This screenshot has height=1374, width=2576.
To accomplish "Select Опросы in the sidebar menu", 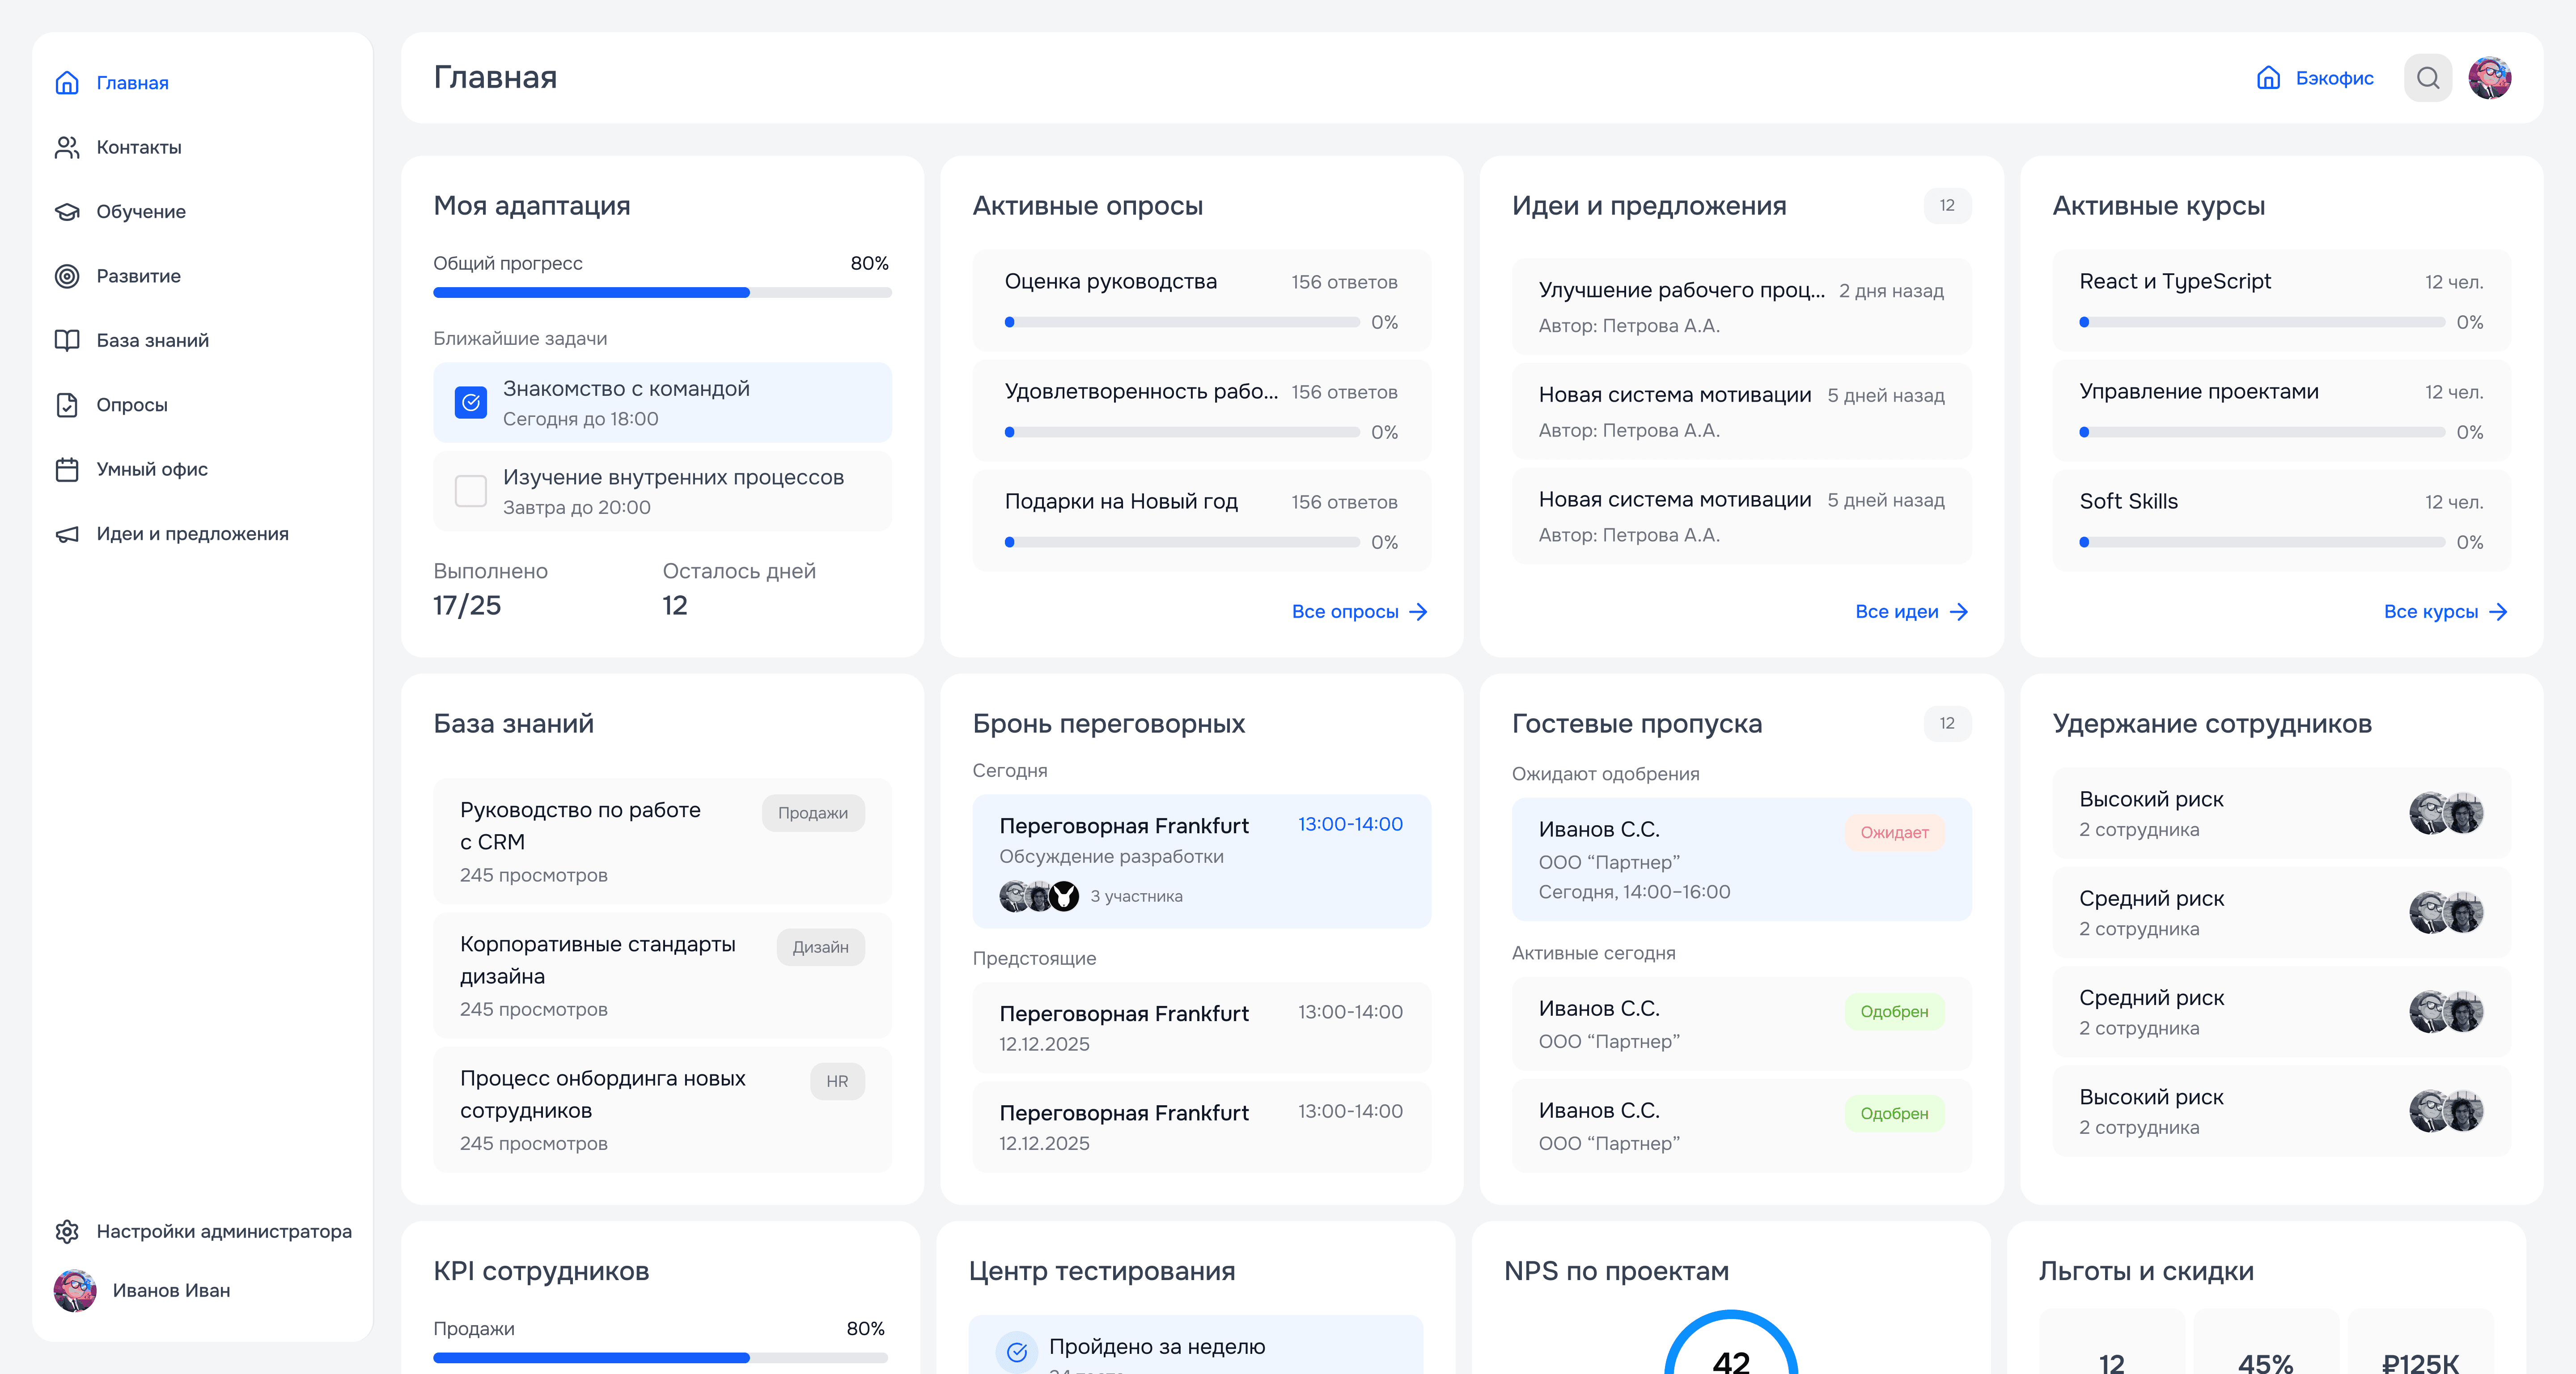I will (x=131, y=405).
